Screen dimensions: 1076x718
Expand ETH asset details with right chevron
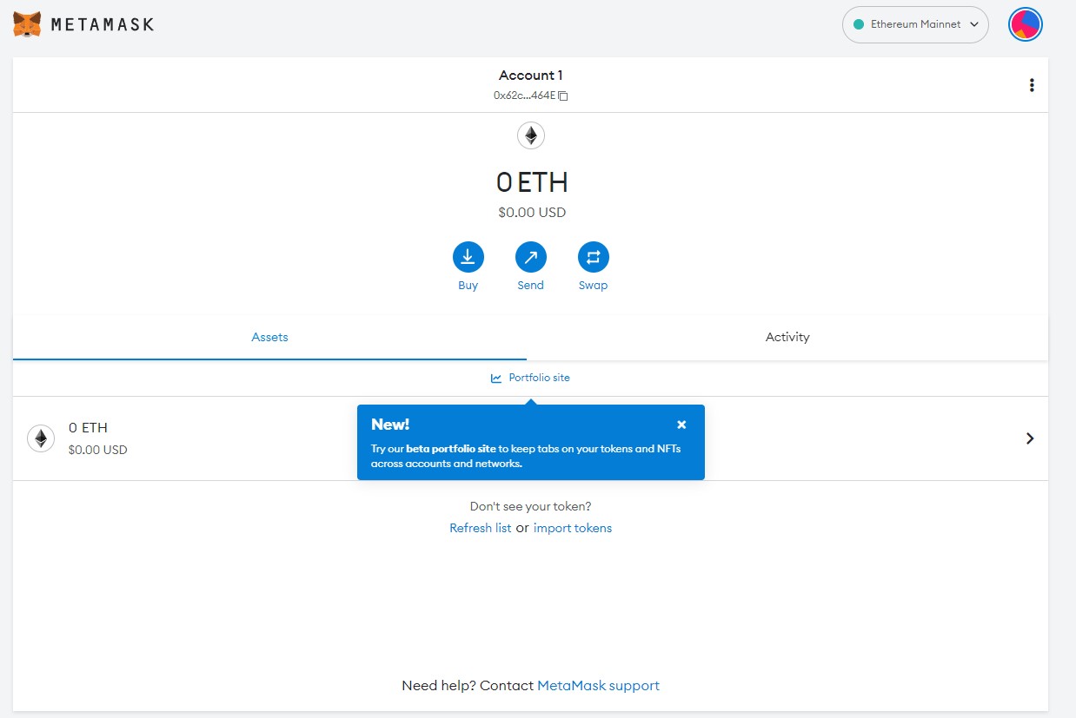(x=1030, y=438)
